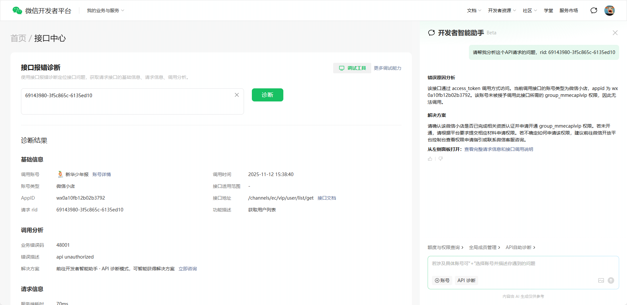Open 账号详情 link
The width and height of the screenshot is (627, 305).
(x=102, y=174)
